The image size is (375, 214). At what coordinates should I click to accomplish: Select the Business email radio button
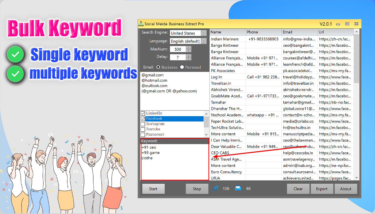(x=158, y=67)
